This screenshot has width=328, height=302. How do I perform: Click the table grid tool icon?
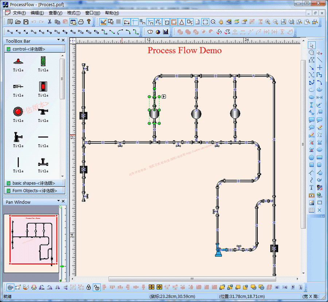311,210
